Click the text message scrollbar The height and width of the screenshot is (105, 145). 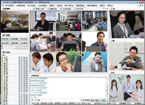pyautogui.click(x=107, y=90)
